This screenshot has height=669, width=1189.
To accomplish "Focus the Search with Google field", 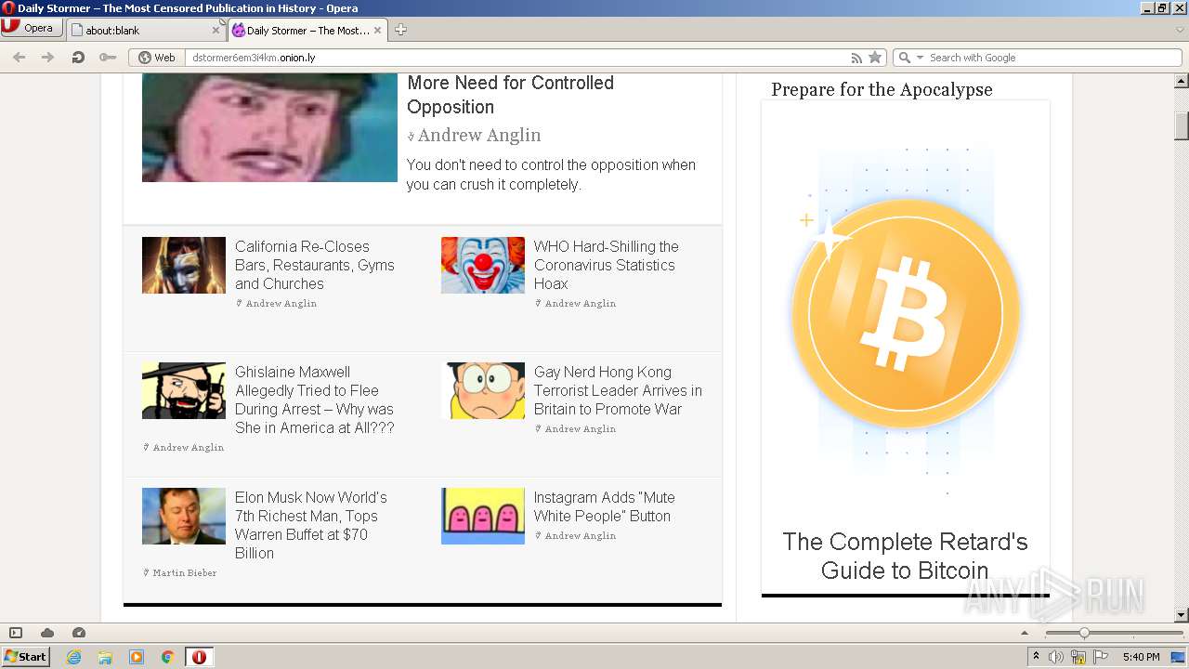I will 1052,58.
